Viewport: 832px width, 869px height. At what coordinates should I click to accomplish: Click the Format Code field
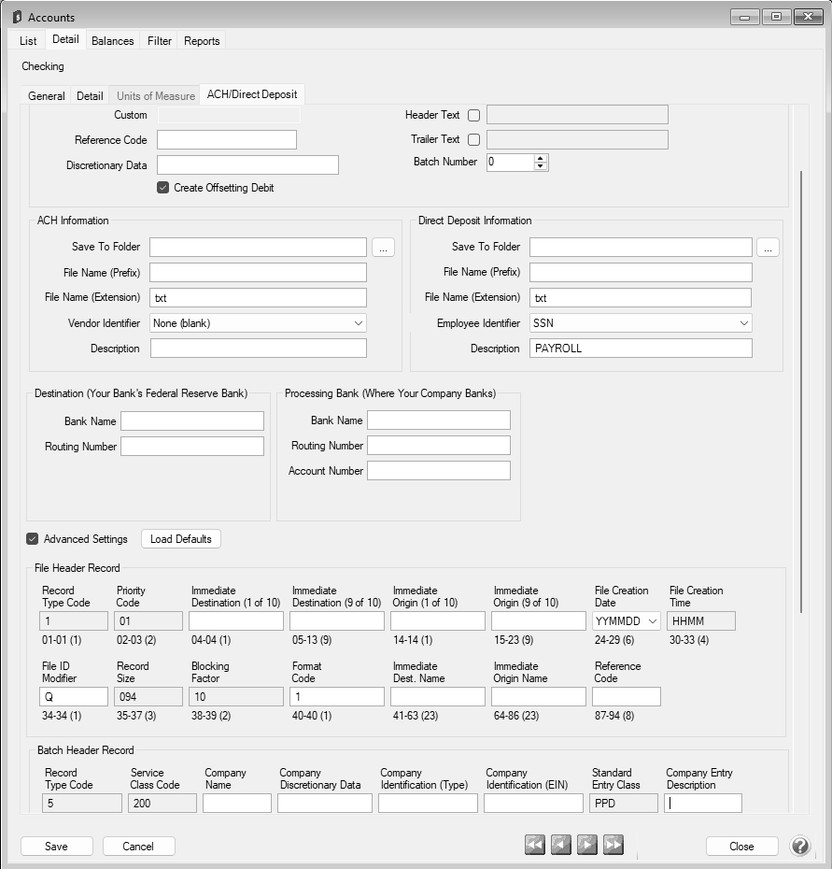(337, 697)
